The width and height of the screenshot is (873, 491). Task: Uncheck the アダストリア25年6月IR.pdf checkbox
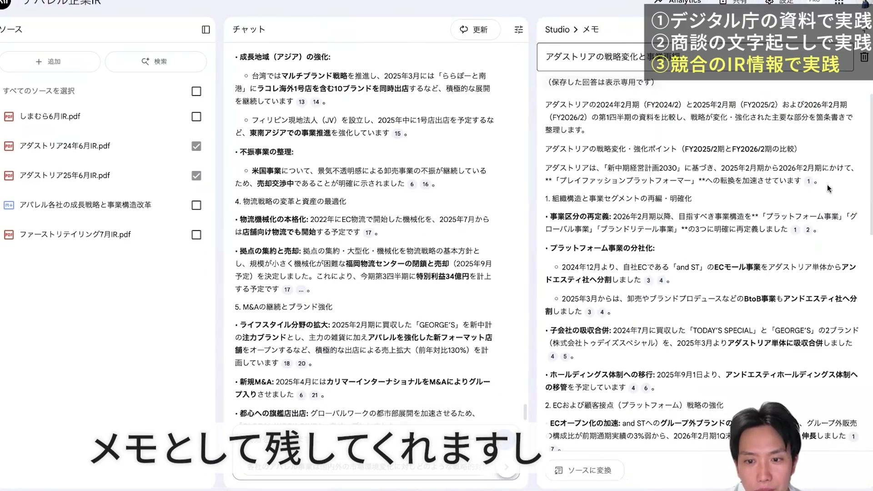click(196, 176)
